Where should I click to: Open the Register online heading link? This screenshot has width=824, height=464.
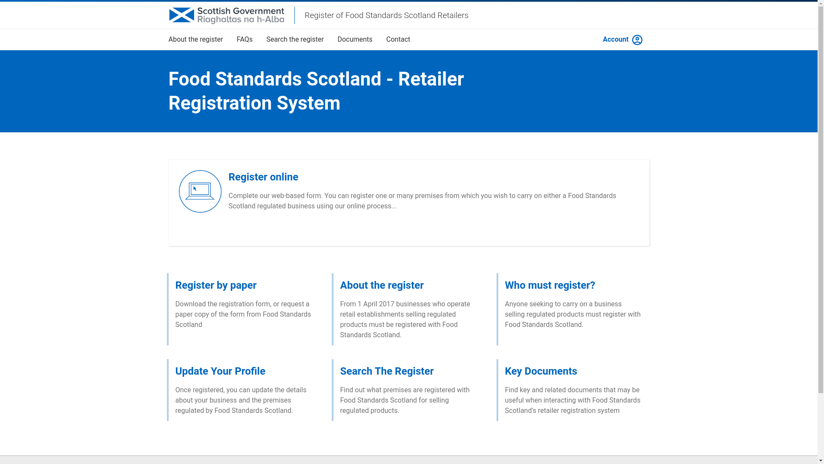coord(263,177)
